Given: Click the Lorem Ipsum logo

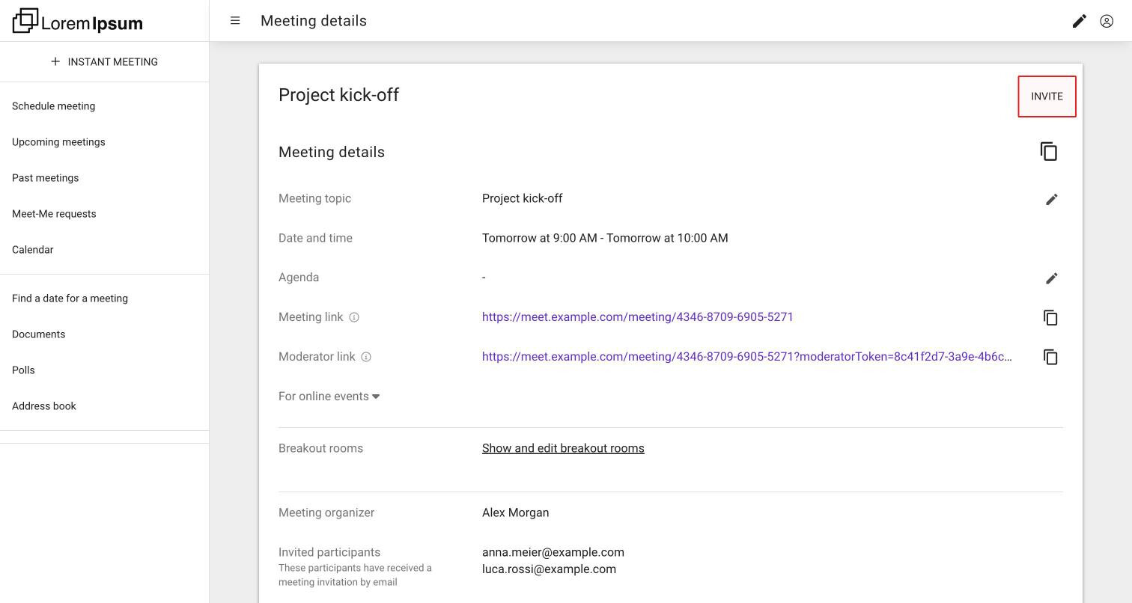Looking at the screenshot, I should coord(78,21).
